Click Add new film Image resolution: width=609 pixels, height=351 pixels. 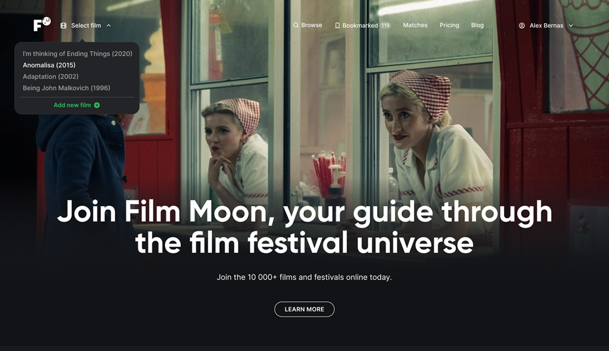click(x=72, y=105)
